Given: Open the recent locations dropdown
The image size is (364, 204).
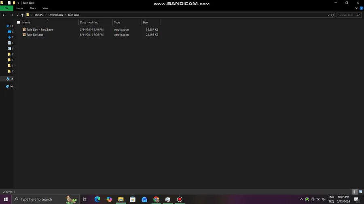Looking at the screenshot, I should click(17, 15).
